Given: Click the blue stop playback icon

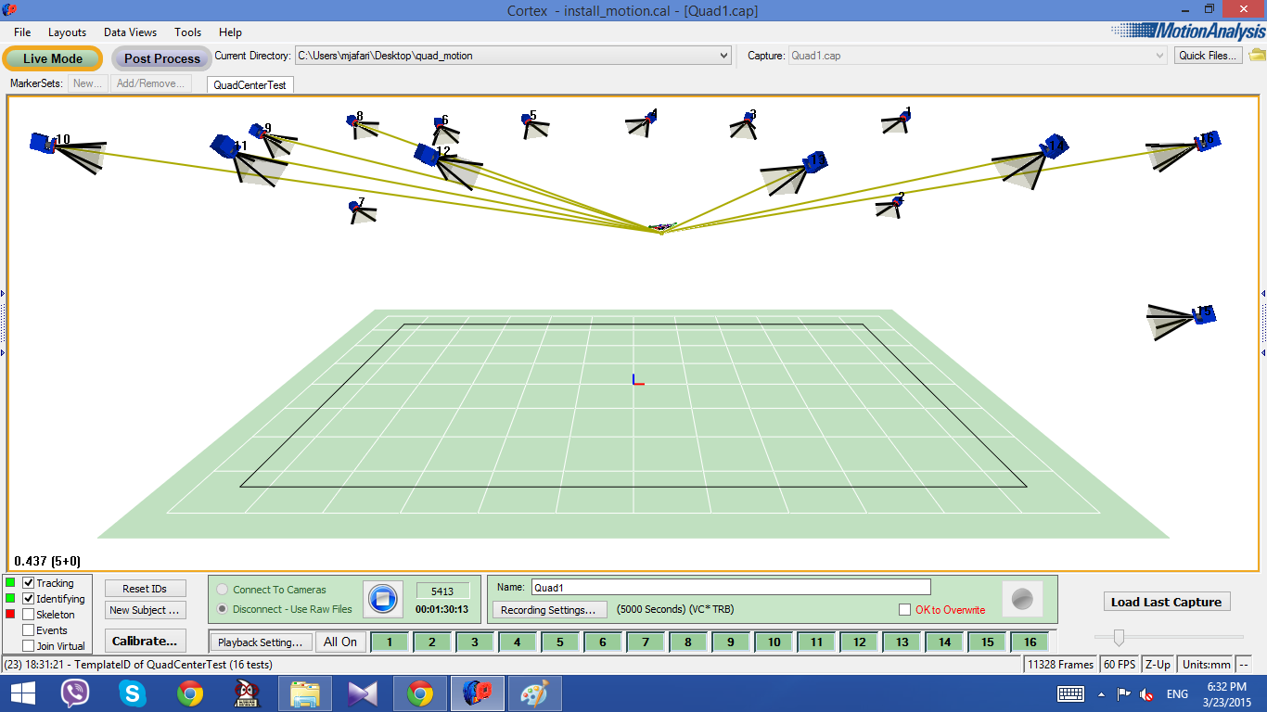Looking at the screenshot, I should click(x=382, y=599).
